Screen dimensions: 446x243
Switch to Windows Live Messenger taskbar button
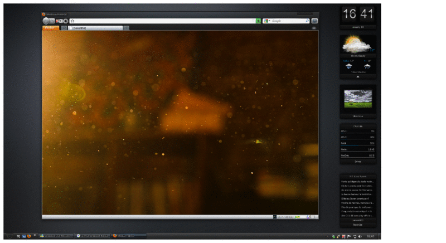(x=56, y=236)
